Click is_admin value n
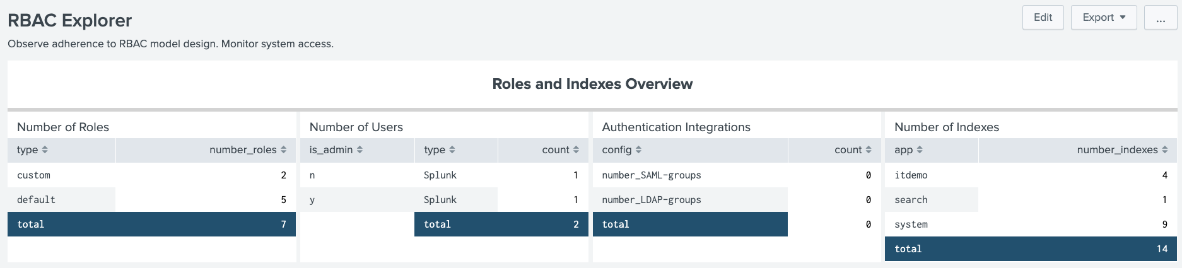 312,175
